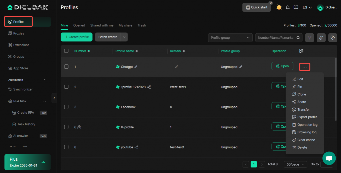Open the chat support bubble
Image resolution: width=341 pixels, height=173 pixels.
[329, 158]
